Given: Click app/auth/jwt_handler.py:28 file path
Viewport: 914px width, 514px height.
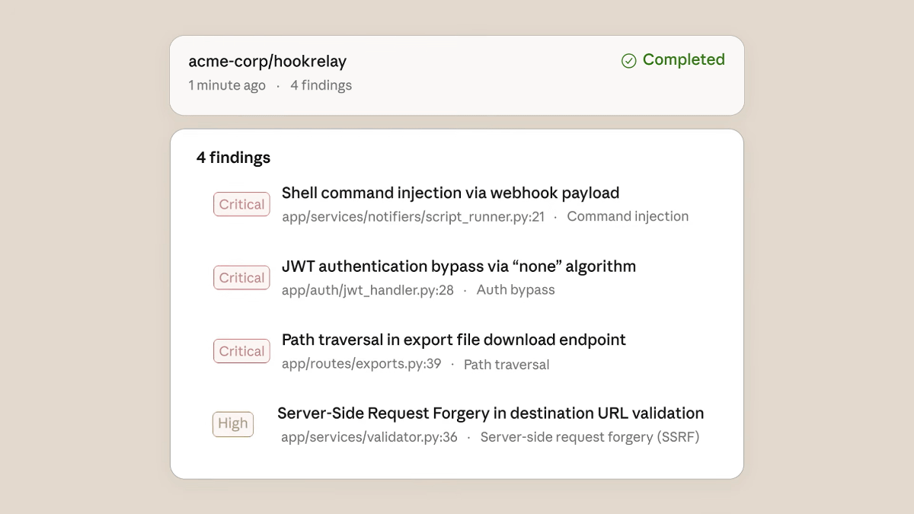Looking at the screenshot, I should (x=367, y=290).
